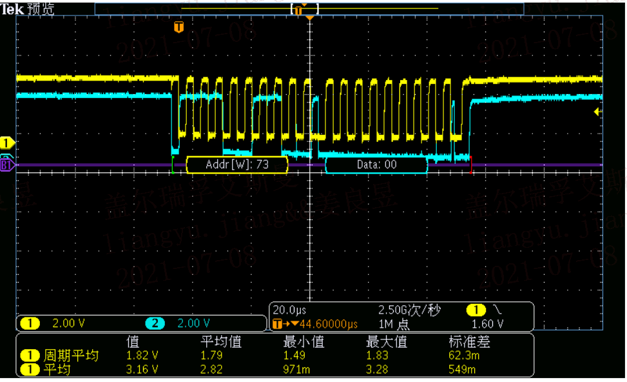627x382 pixels.
Task: Click the 549m standard deviation value
Action: tap(462, 369)
